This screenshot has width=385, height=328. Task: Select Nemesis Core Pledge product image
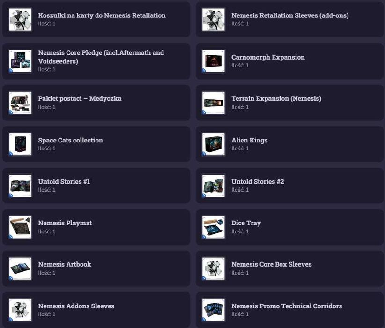point(21,61)
